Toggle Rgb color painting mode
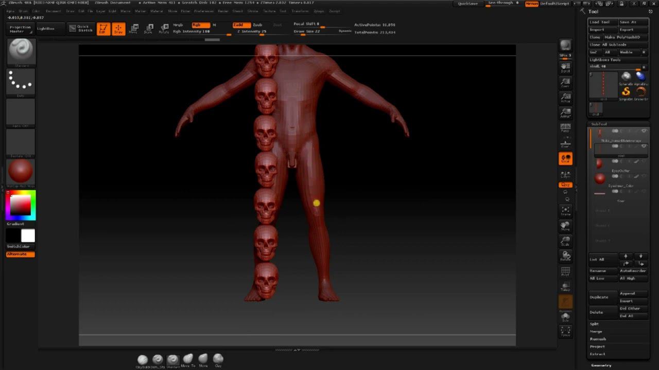 click(x=200, y=25)
